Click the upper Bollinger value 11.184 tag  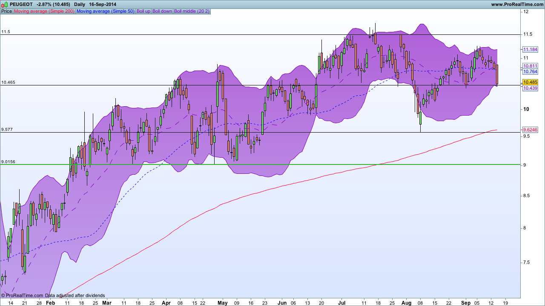(x=530, y=49)
